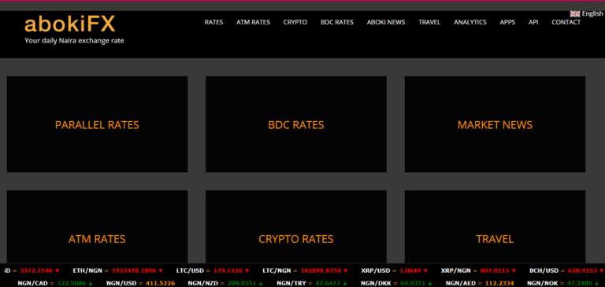Image resolution: width=605 pixels, height=287 pixels.
Task: Click the LTC/NGN ticker entry
Action: [305, 270]
